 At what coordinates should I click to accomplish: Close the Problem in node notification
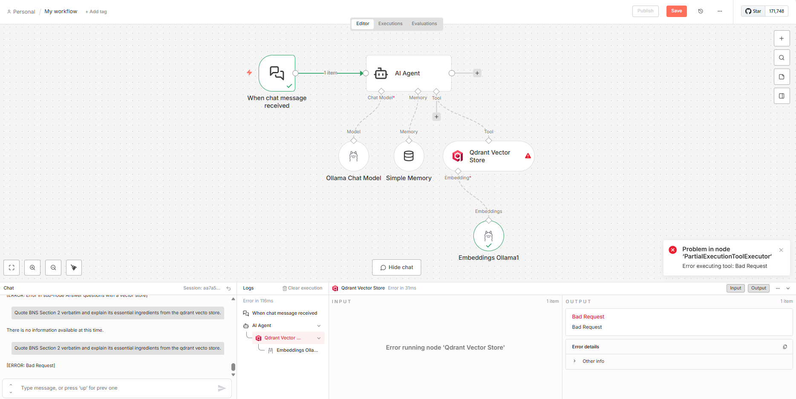click(x=781, y=250)
